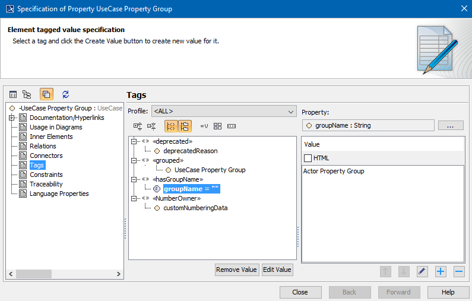Click the first list-view icon in left toolbar
The image size is (472, 301).
pyautogui.click(x=13, y=94)
